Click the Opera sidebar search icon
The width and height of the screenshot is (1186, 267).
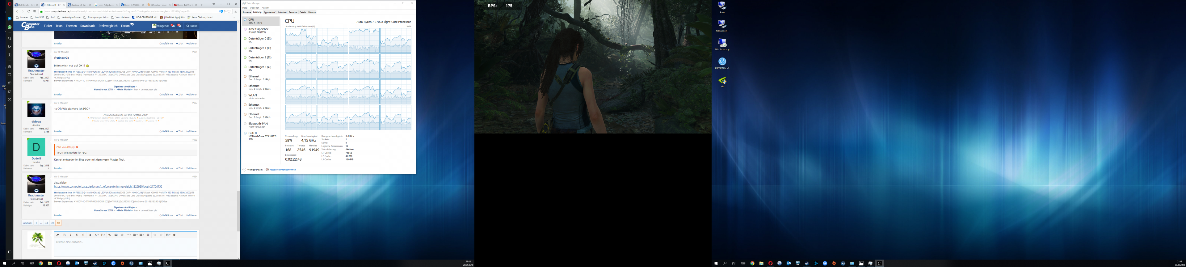click(x=10, y=39)
